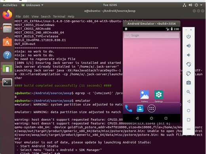Launch the Phone dialer from the Android dock

128,108
